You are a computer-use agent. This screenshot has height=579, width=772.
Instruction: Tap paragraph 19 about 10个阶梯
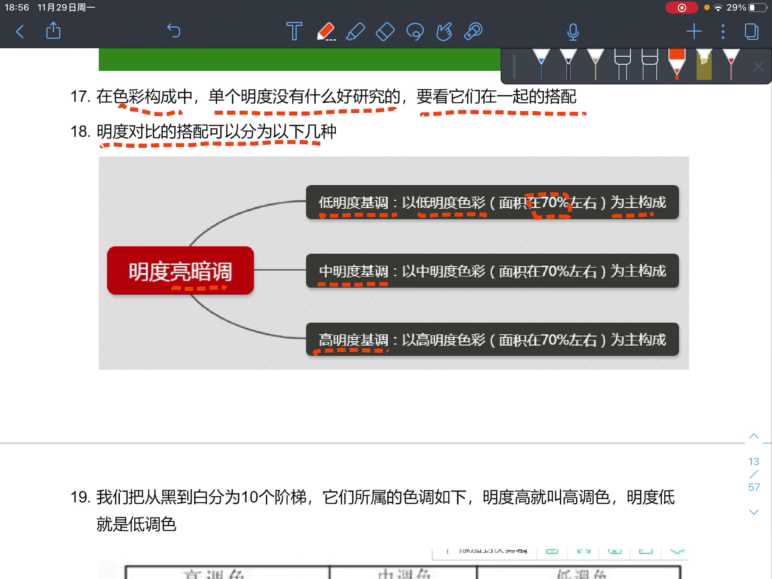point(372,511)
